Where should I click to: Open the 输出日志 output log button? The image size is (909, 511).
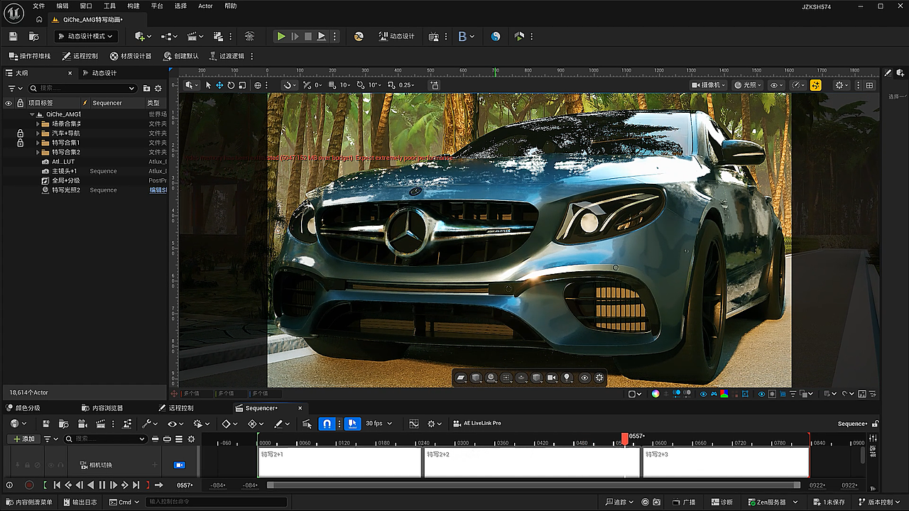tap(79, 502)
